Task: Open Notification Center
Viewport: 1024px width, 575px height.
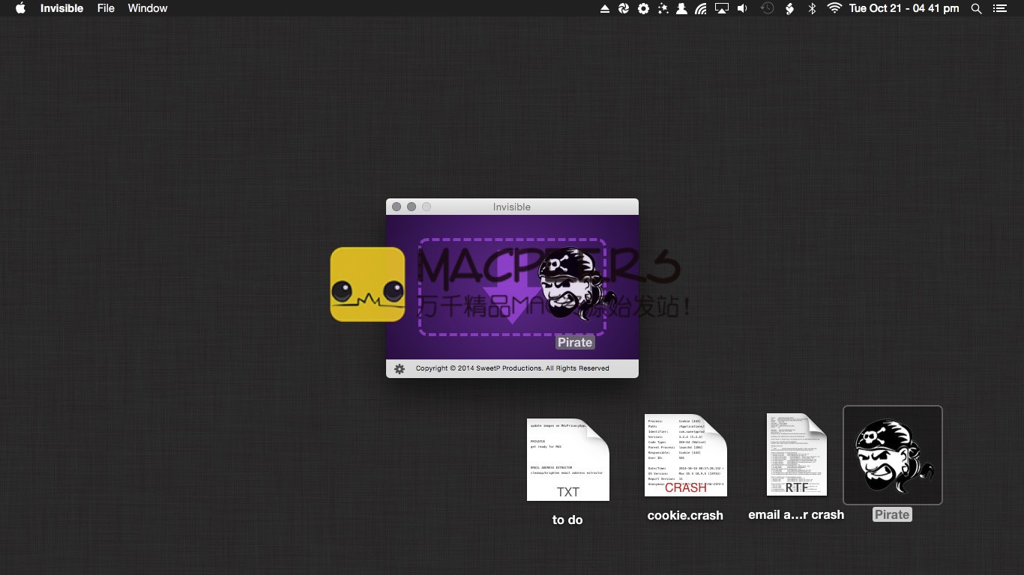Action: click(x=999, y=8)
